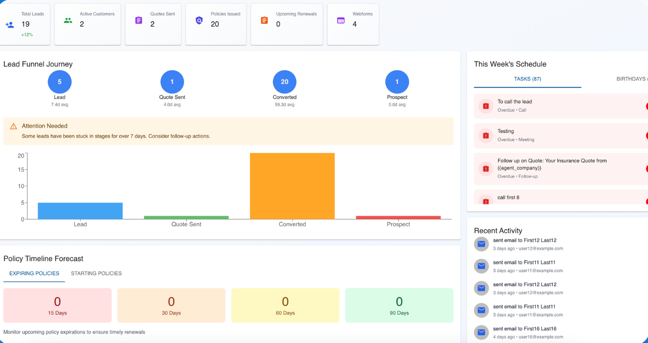The width and height of the screenshot is (648, 343).
Task: Switch to the STARTING POLICIES tab
Action: pyautogui.click(x=96, y=273)
